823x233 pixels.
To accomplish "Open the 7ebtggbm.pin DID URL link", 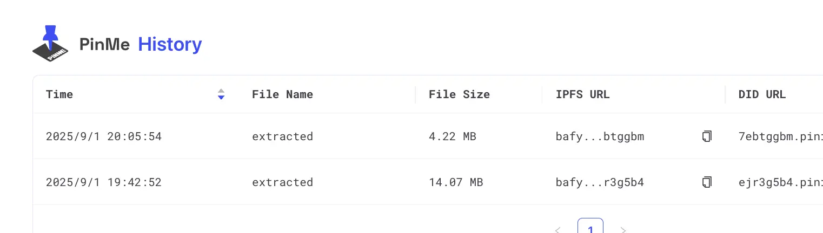I will [x=780, y=136].
